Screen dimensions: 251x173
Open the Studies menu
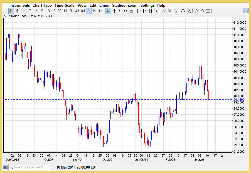(x=119, y=5)
